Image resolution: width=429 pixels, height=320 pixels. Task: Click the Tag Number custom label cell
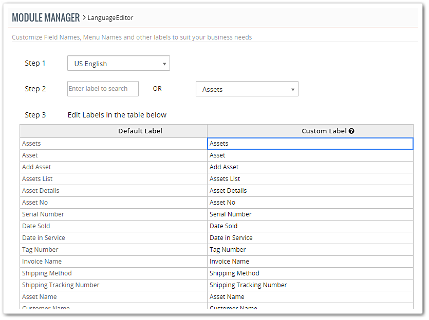(310, 250)
